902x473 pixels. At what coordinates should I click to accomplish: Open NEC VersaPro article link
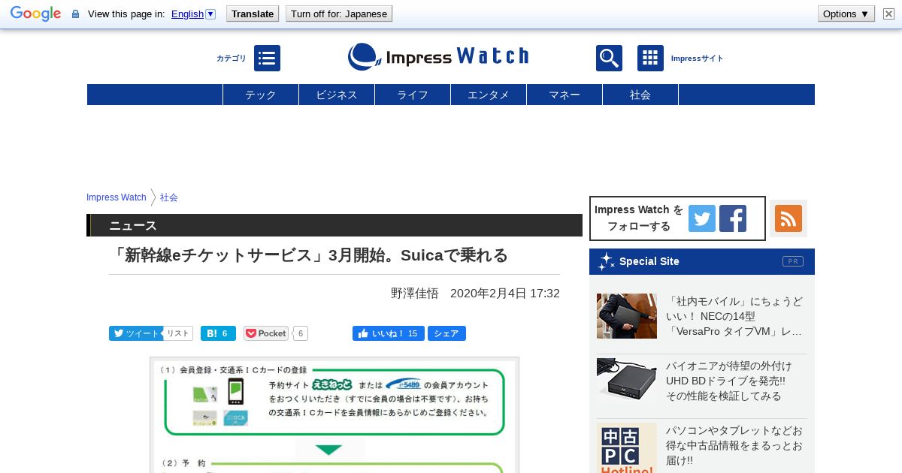(734, 316)
